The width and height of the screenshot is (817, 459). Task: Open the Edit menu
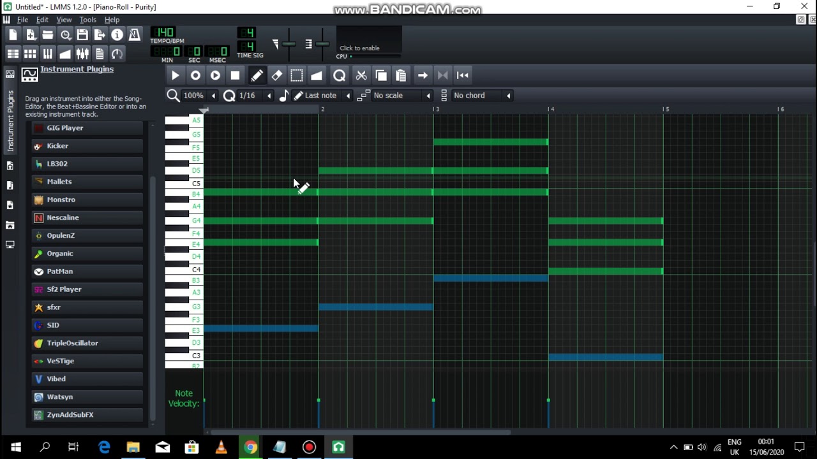42,20
